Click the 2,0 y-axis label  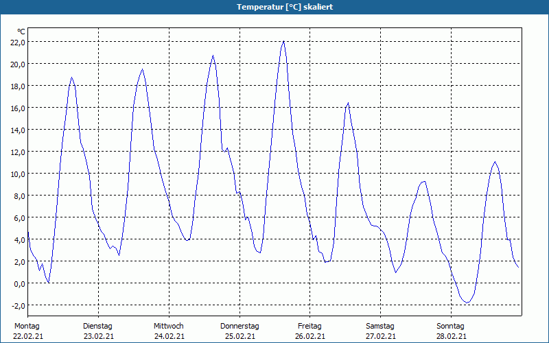(19, 262)
